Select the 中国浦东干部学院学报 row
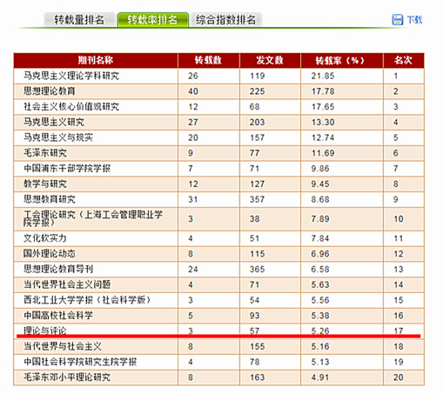 point(218,169)
